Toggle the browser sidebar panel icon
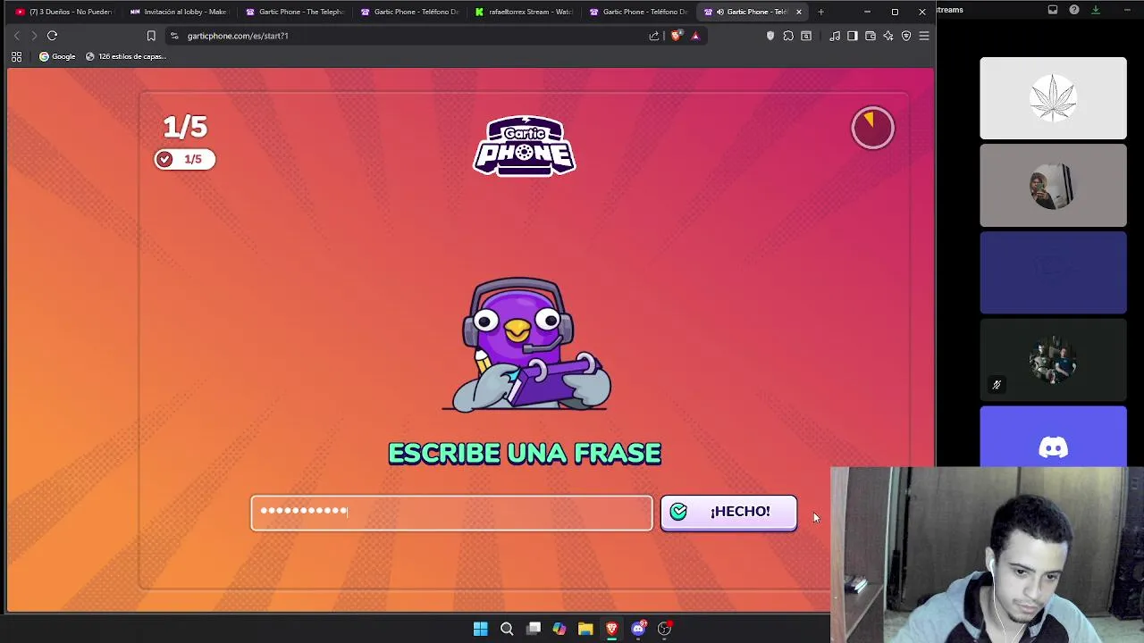 (x=853, y=36)
